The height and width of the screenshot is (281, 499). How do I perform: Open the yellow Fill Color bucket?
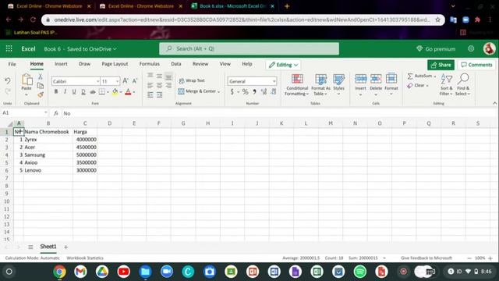(x=115, y=92)
